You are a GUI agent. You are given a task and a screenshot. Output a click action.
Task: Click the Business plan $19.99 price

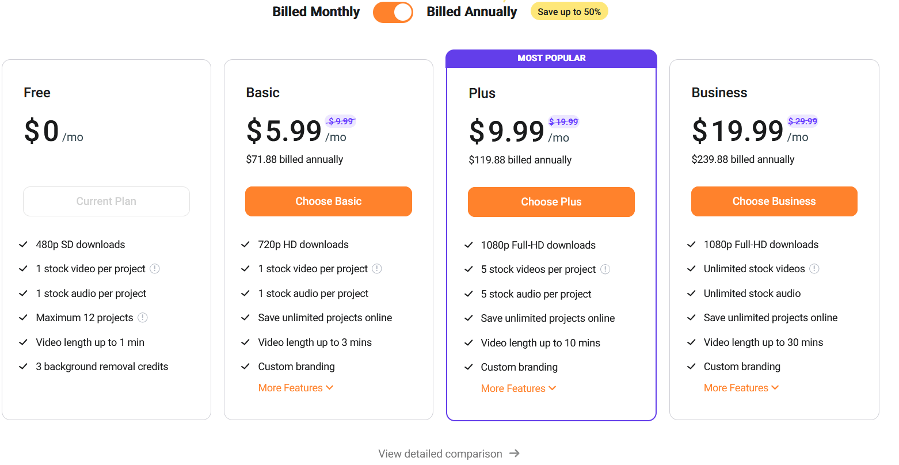[738, 131]
